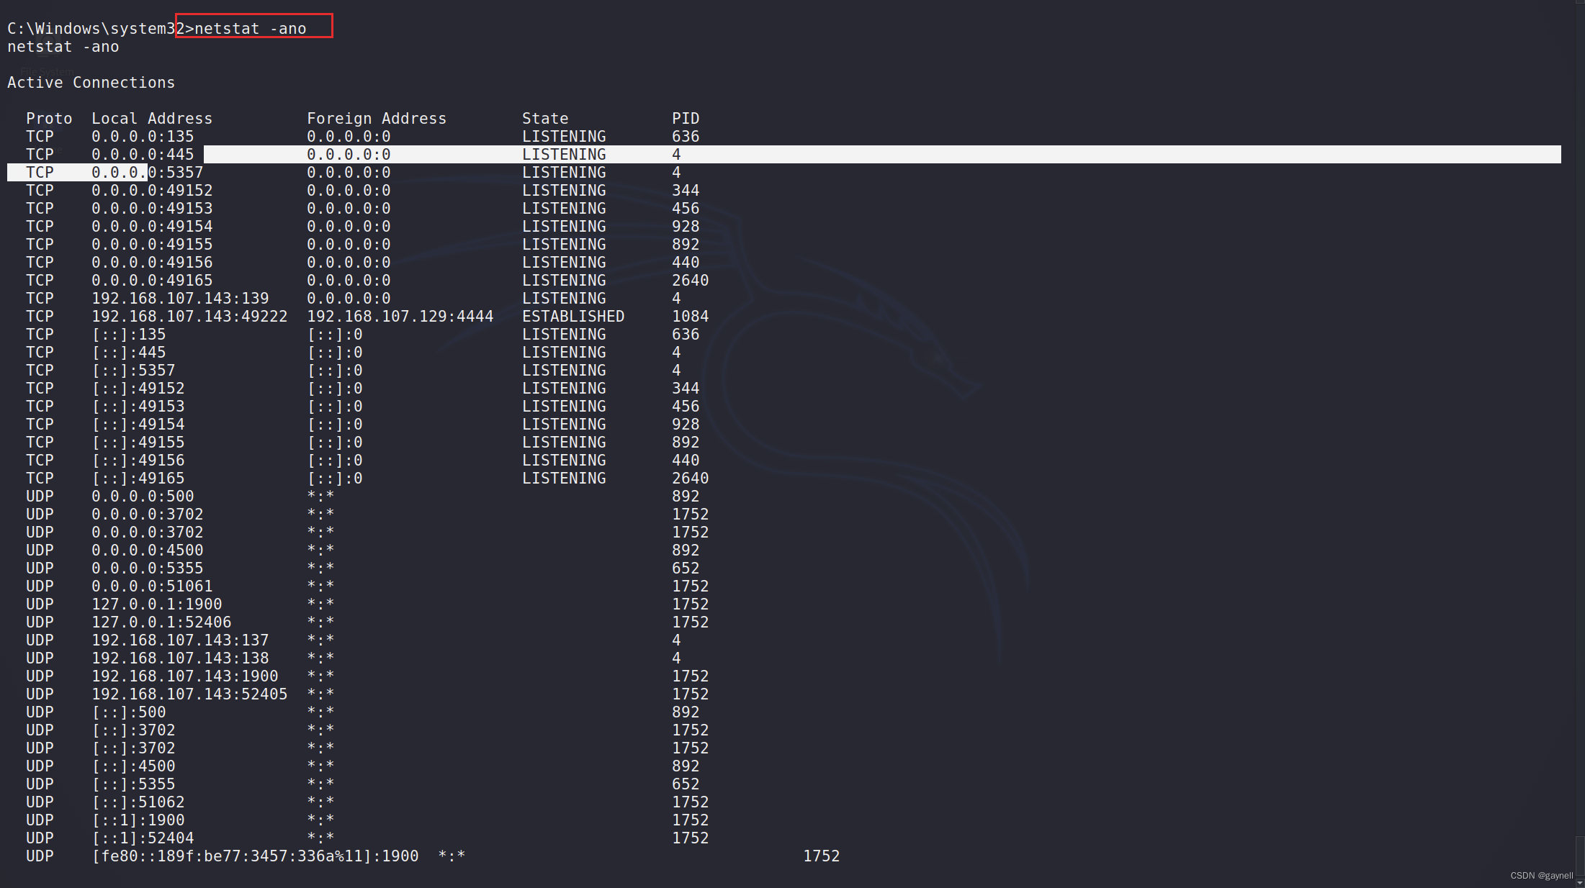Click the 'Active Connections' heading
This screenshot has width=1585, height=888.
point(91,83)
